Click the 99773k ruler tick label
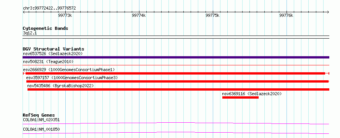The image size is (340, 138). coord(65,15)
